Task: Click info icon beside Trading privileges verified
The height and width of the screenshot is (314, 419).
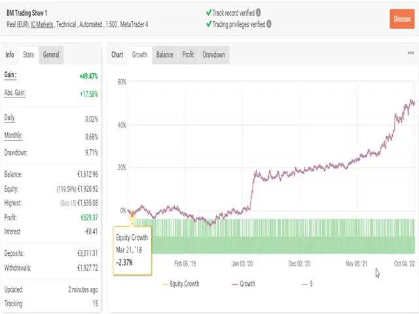Action: [x=268, y=24]
